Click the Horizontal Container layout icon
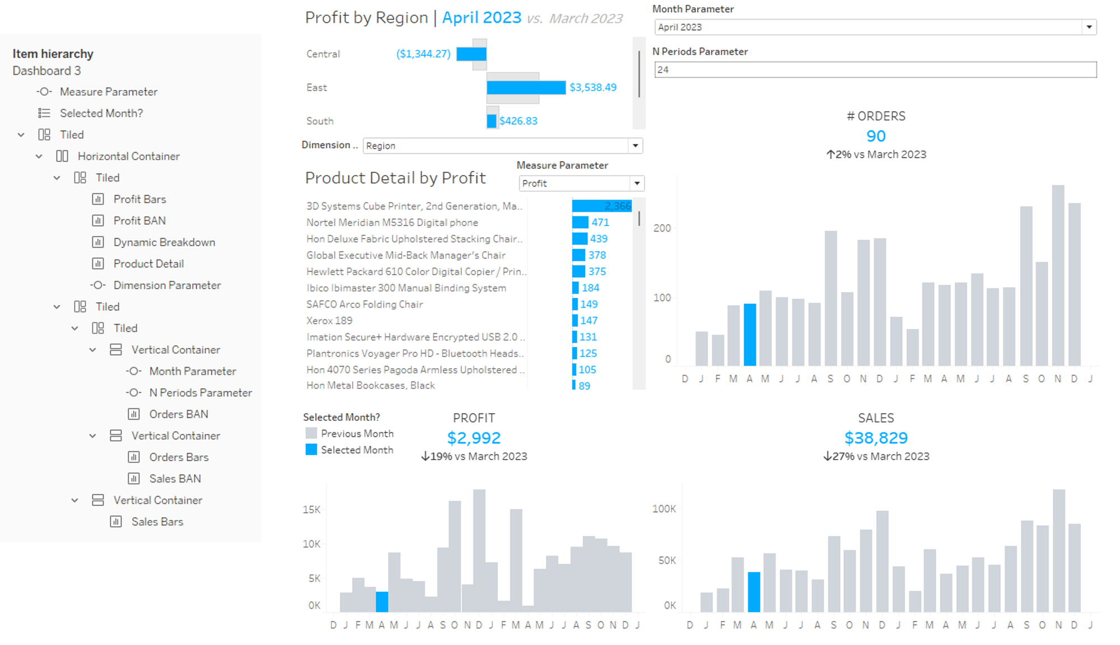Image resolution: width=1120 pixels, height=645 pixels. pyautogui.click(x=62, y=156)
